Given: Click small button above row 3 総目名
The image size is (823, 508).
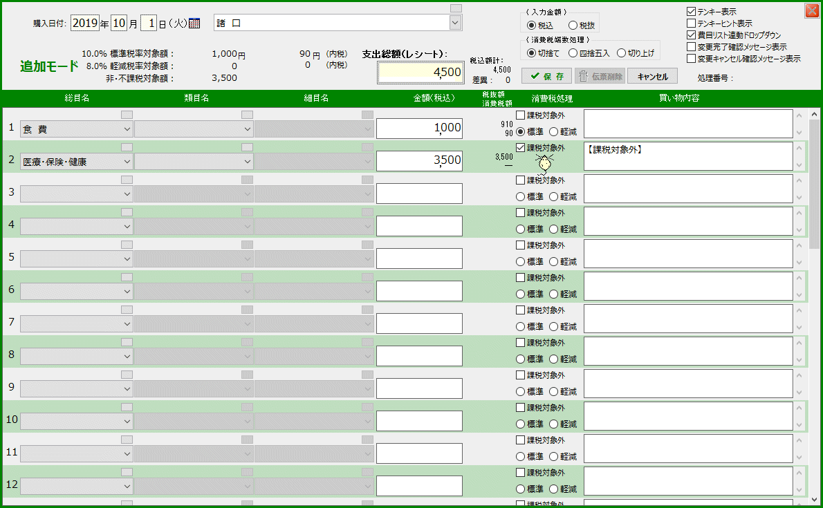Looking at the screenshot, I should pos(127,180).
